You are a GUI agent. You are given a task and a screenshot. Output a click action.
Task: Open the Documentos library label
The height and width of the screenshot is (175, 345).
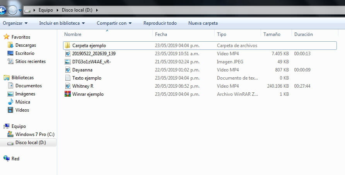[x=28, y=86]
